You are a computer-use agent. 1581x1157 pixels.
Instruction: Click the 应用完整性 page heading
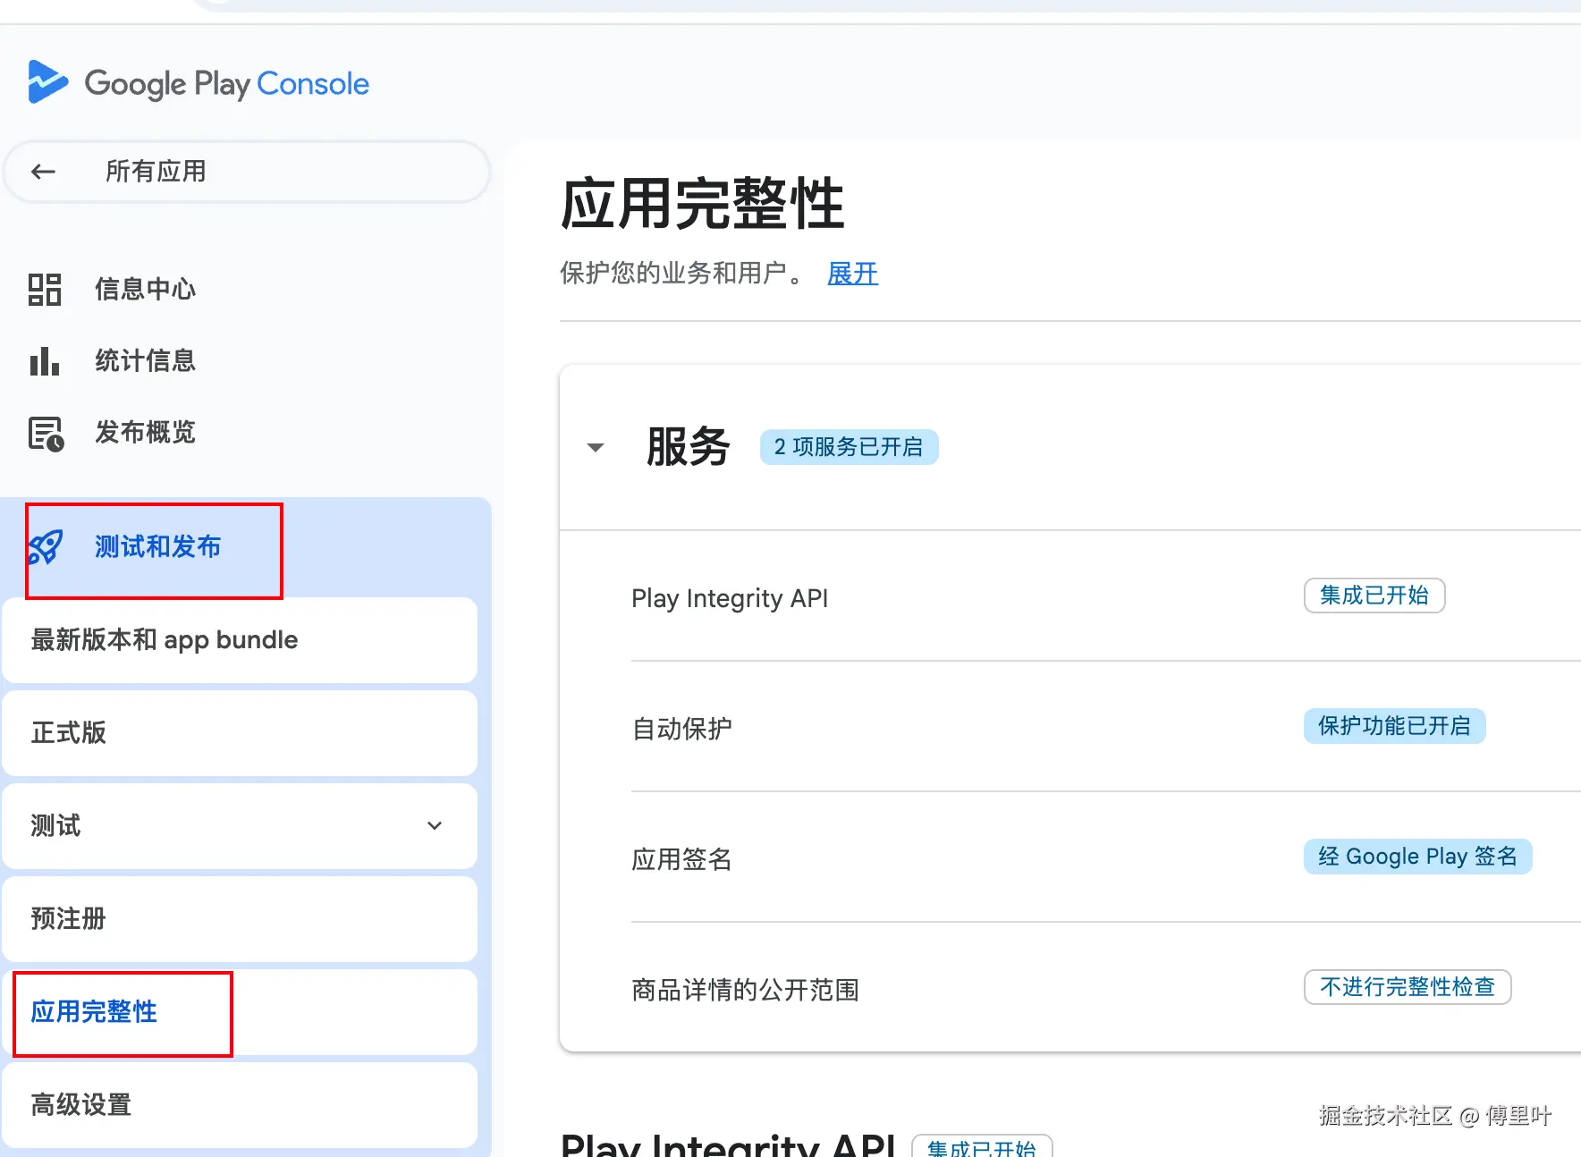pos(702,204)
